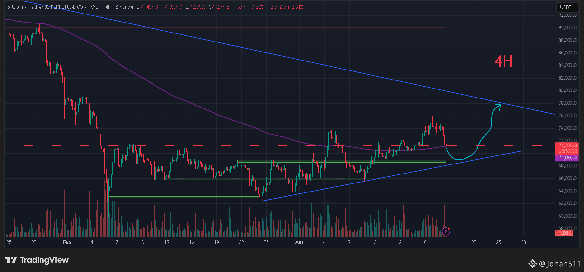Click the 90,000.0 price axis label
The width and height of the screenshot is (584, 272).
(x=567, y=28)
